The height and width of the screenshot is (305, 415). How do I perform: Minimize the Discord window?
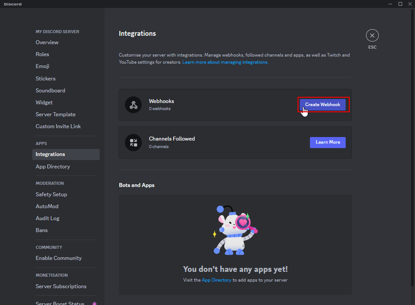coord(390,4)
